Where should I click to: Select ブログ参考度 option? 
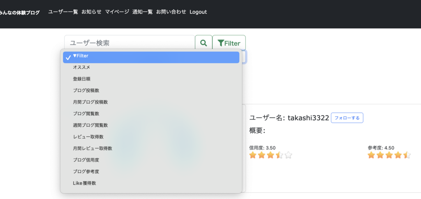(86, 171)
